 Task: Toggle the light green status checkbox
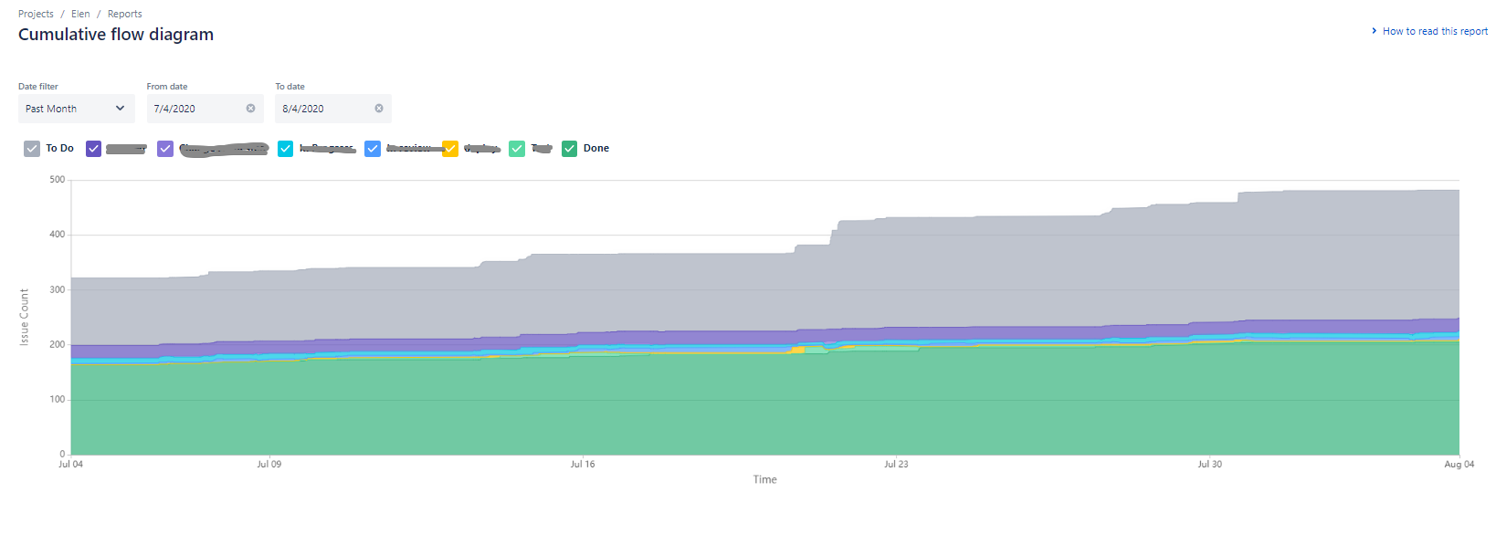(517, 149)
